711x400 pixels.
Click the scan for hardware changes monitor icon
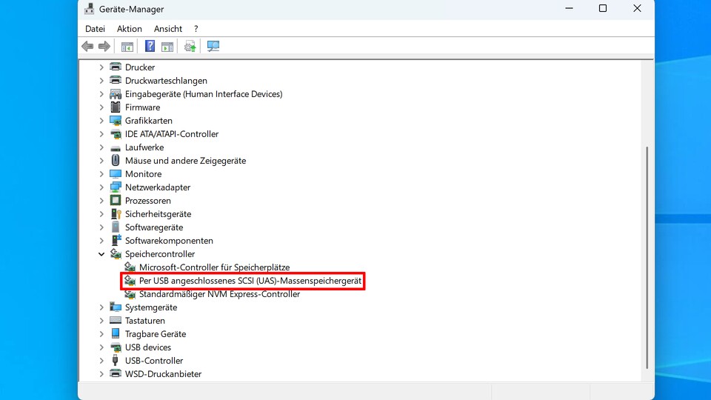click(213, 46)
